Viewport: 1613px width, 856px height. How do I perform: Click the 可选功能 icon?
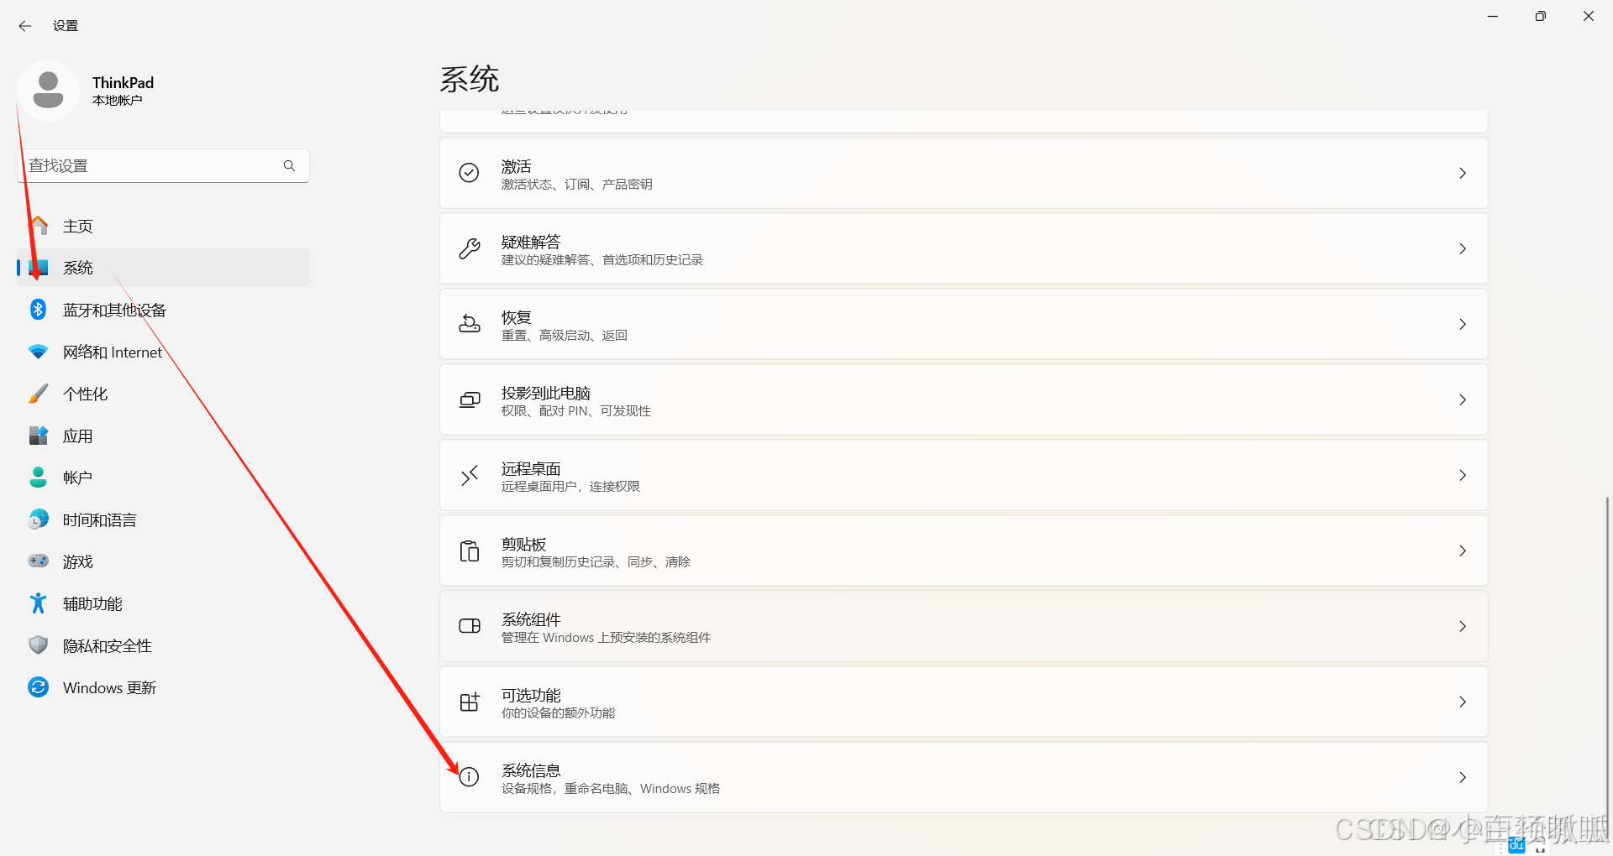[x=469, y=702]
